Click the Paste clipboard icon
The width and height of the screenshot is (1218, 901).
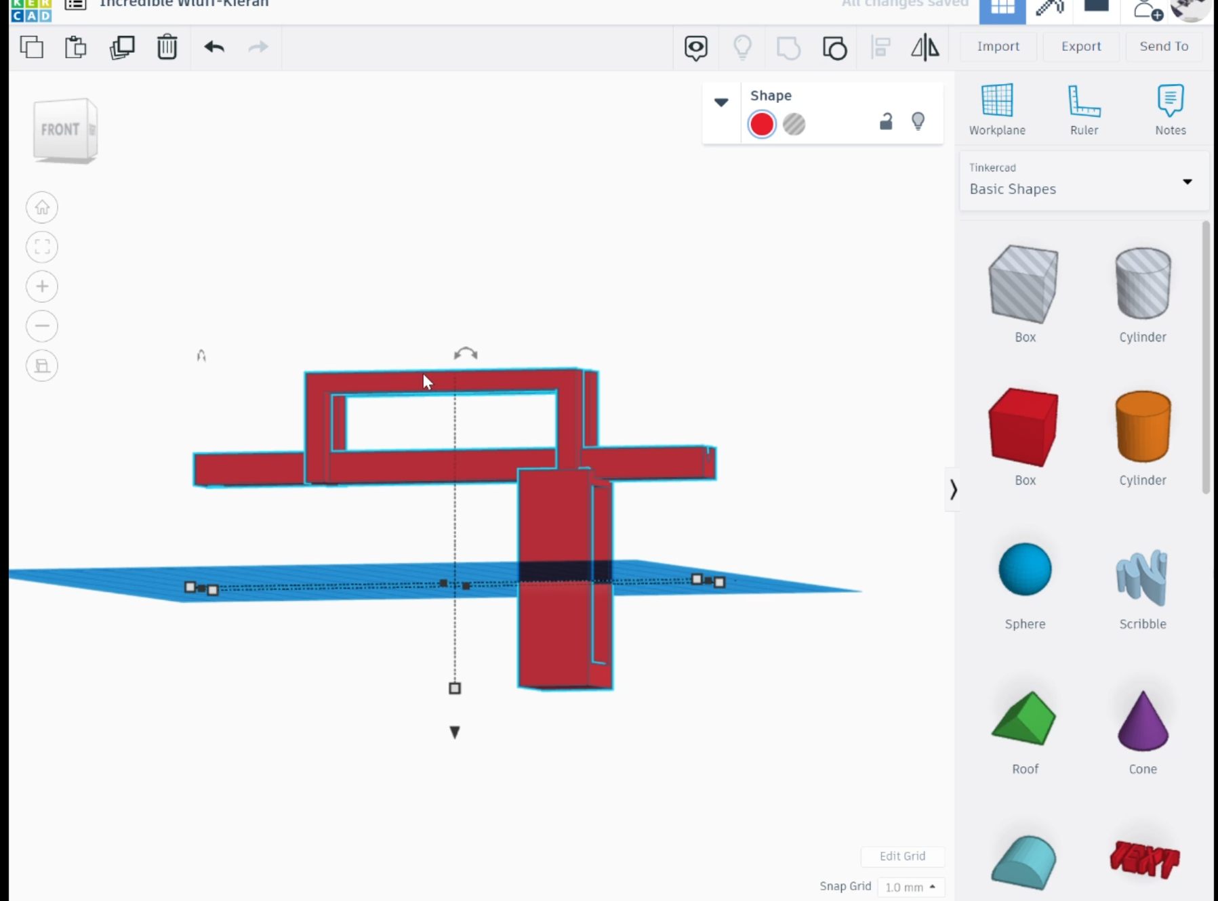(x=76, y=47)
